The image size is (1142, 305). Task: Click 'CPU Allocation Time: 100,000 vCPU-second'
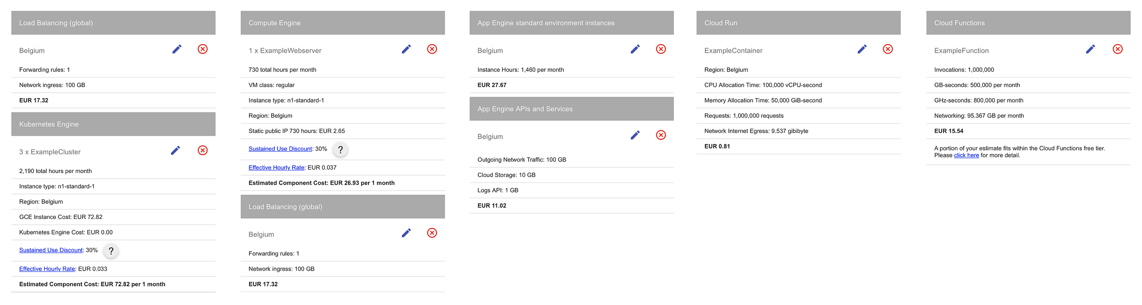(x=763, y=85)
